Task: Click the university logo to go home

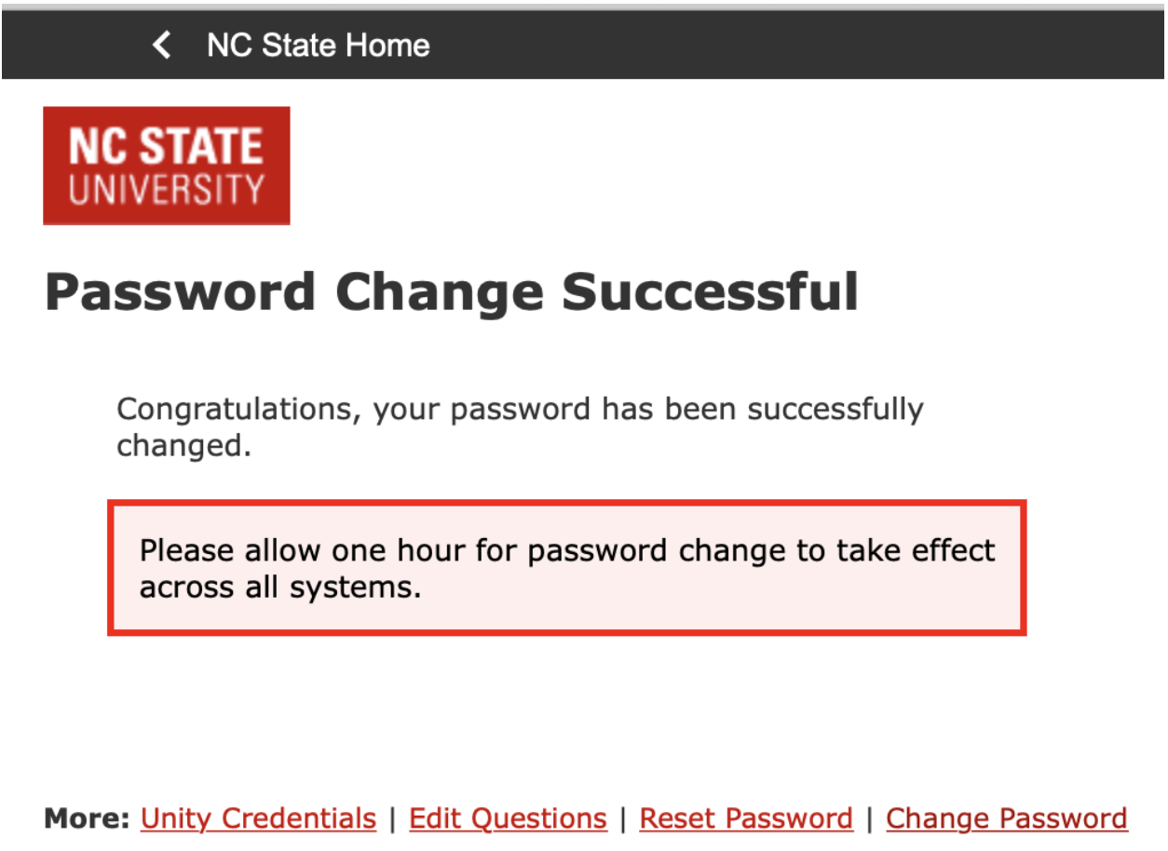Action: point(166,165)
